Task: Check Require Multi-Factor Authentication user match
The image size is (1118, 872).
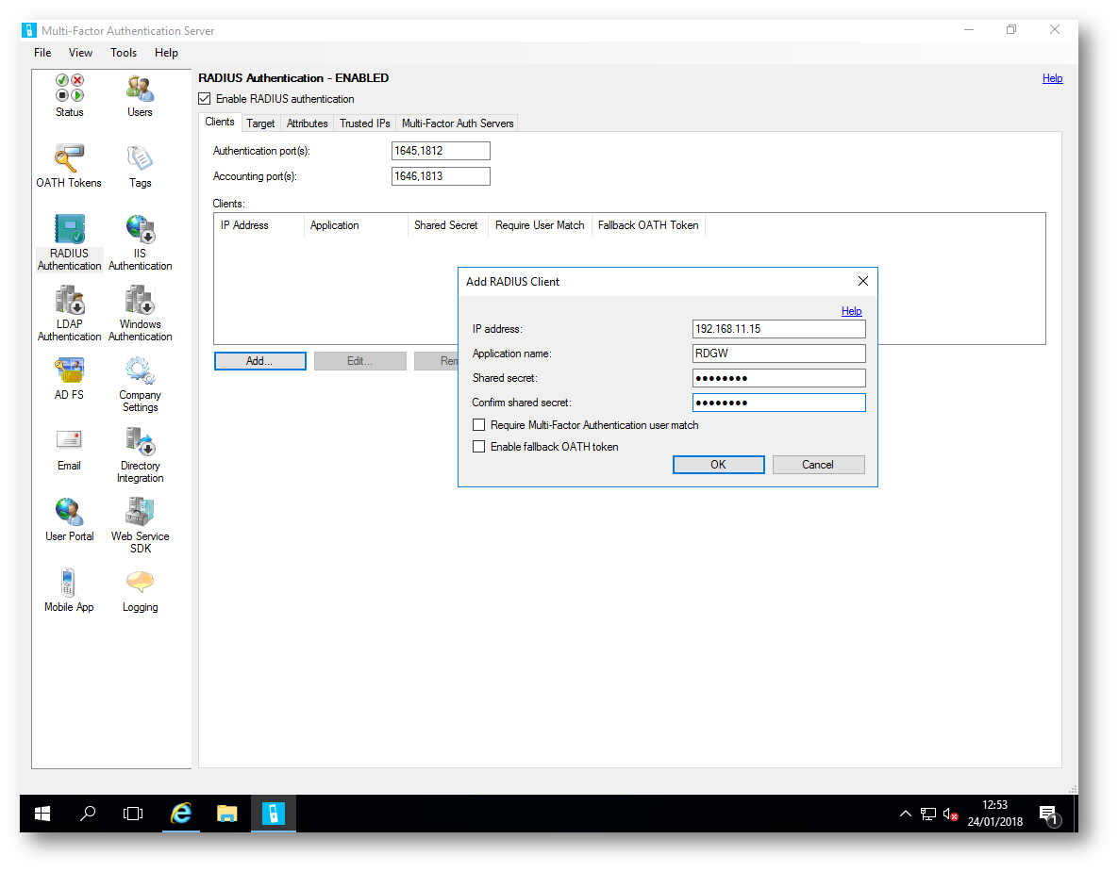Action: 479,425
